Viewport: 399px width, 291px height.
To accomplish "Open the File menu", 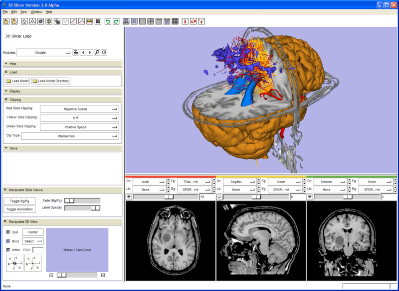I will (x=4, y=11).
